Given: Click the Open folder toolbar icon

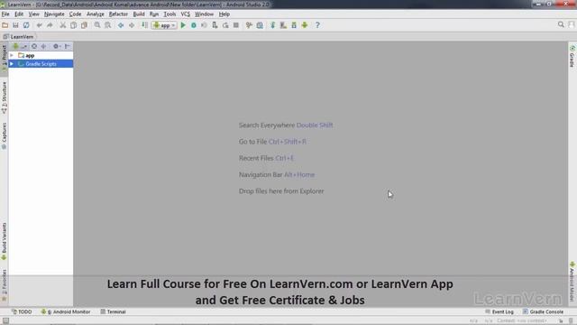Looking at the screenshot, I should (x=5, y=25).
